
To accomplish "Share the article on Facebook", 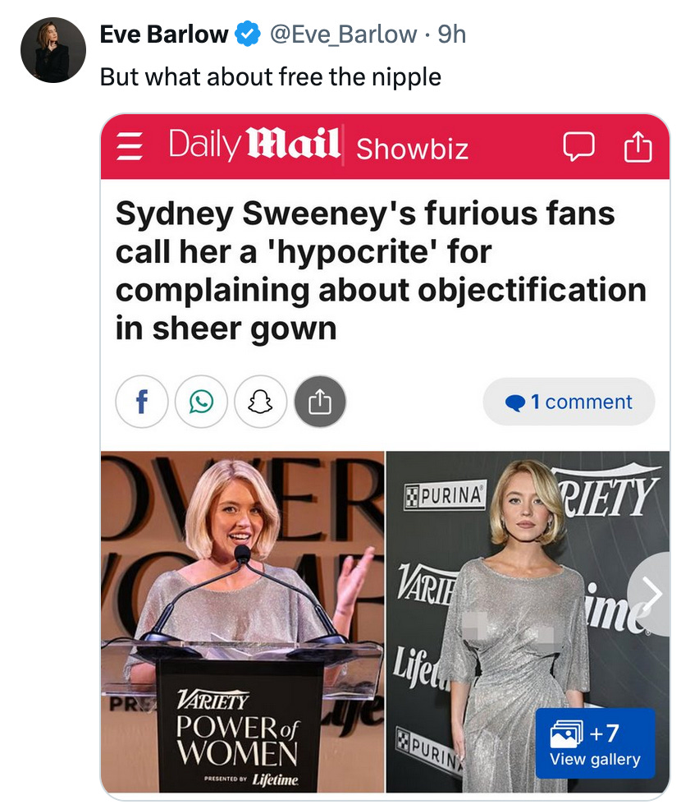I will click(x=142, y=402).
